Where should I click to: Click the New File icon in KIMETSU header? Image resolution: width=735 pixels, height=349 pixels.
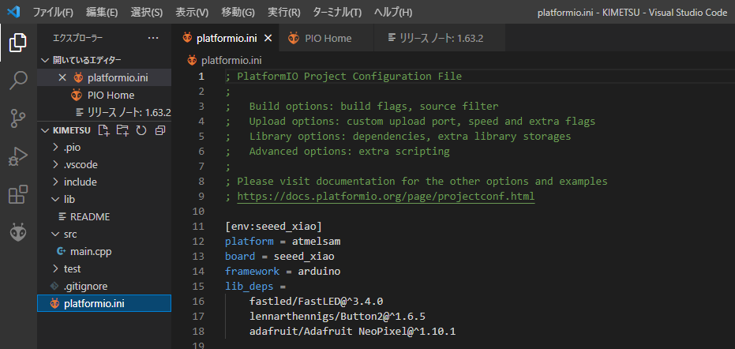click(x=103, y=130)
